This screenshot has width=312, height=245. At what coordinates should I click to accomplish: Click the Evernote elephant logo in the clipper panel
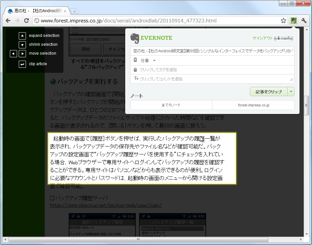click(134, 38)
